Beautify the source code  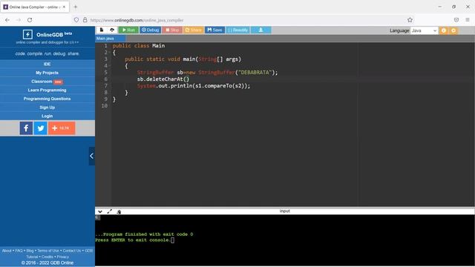237,30
